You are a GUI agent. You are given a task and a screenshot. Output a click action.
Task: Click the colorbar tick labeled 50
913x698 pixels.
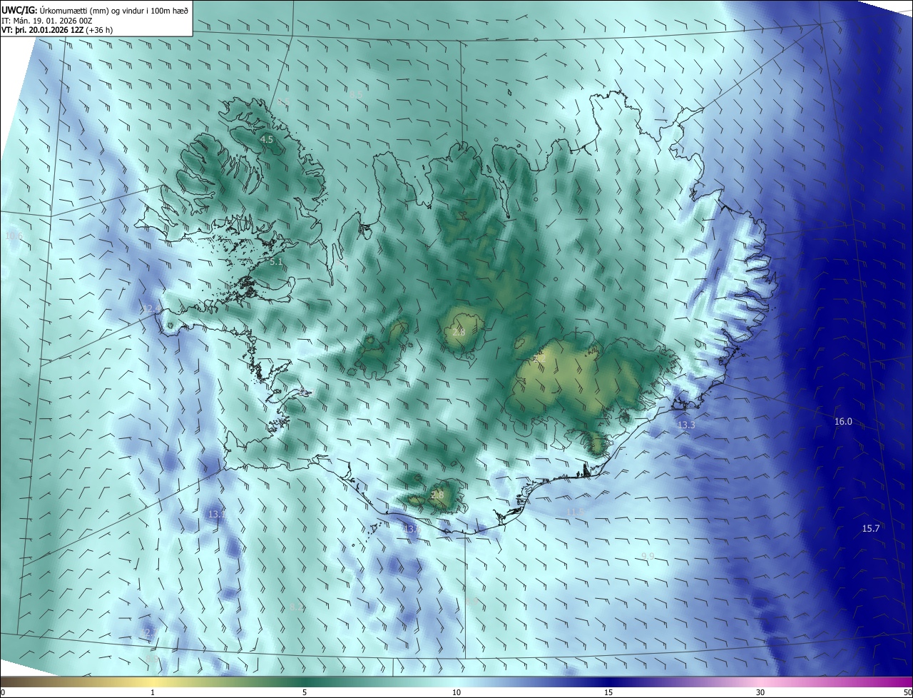908,692
